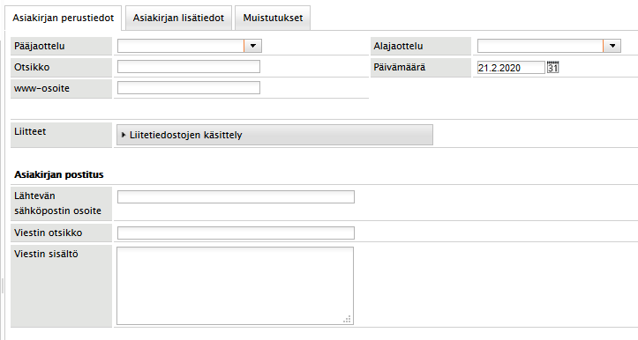The image size is (638, 340).
Task: Click the splitter handle on the left edge
Action: pos(2,285)
